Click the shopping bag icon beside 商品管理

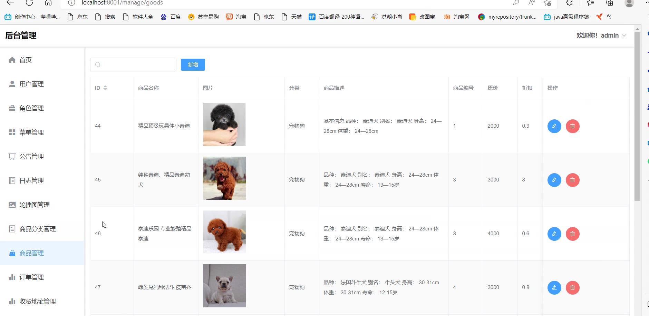pyautogui.click(x=12, y=253)
